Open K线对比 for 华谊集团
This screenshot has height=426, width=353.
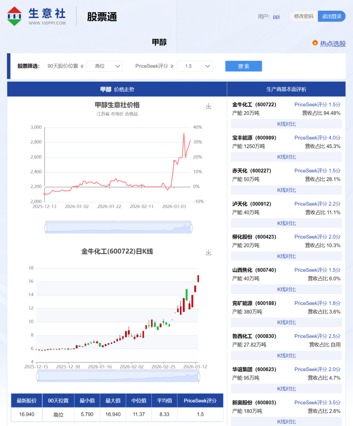pyautogui.click(x=286, y=389)
